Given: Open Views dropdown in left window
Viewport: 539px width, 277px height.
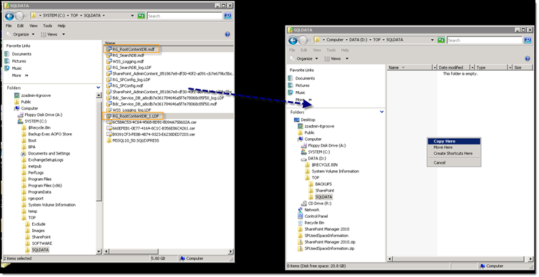Looking at the screenshot, I should (x=53, y=34).
